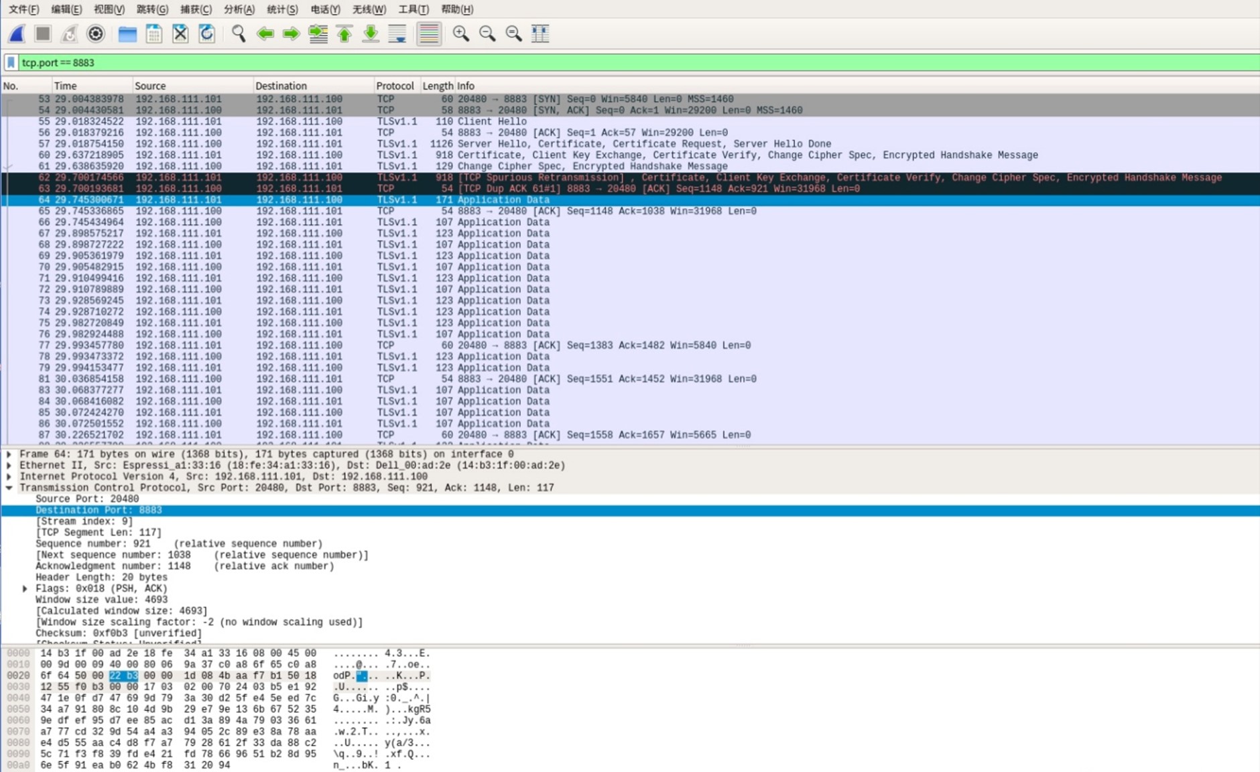1260x772 pixels.
Task: Open the 分析(A) menu
Action: [x=239, y=9]
